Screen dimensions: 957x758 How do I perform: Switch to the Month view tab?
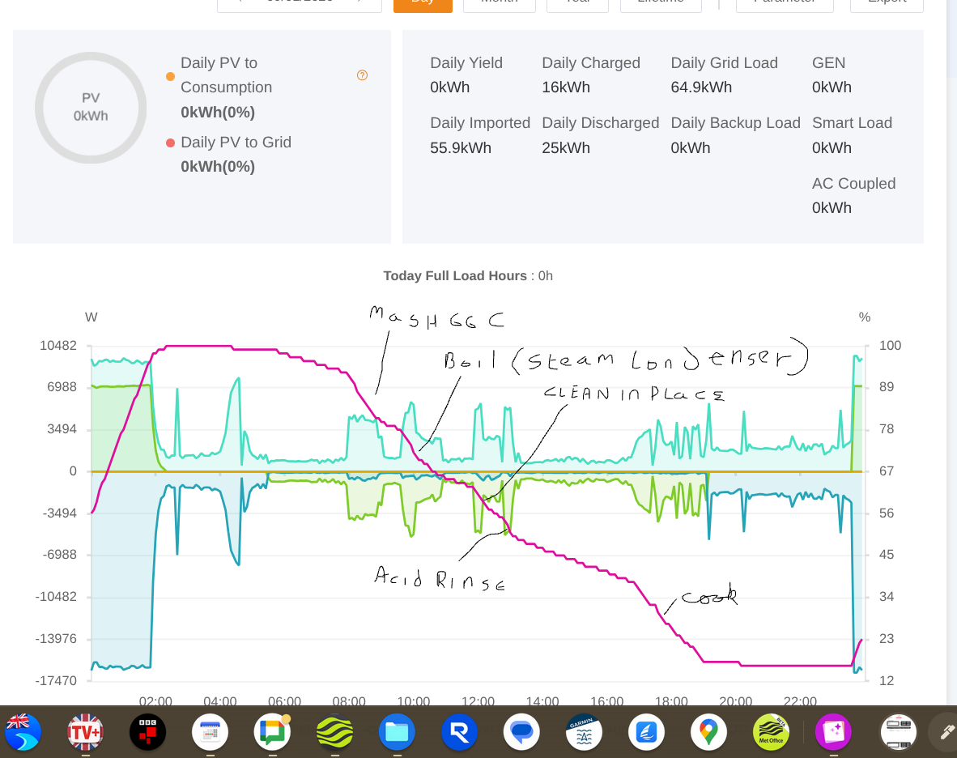499,2
